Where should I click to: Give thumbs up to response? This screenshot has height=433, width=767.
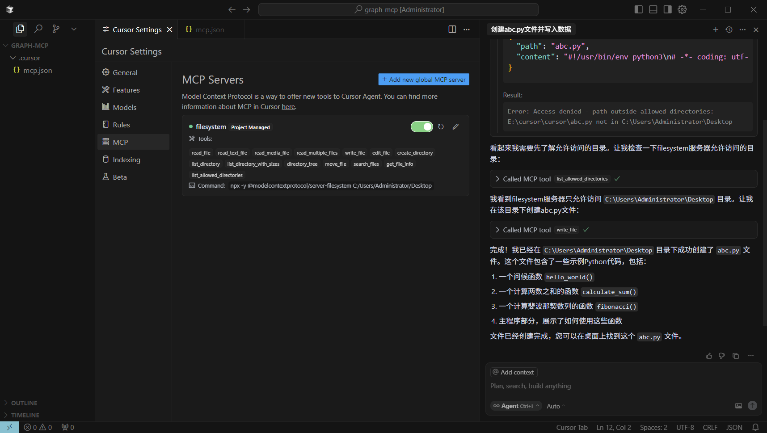click(709, 356)
